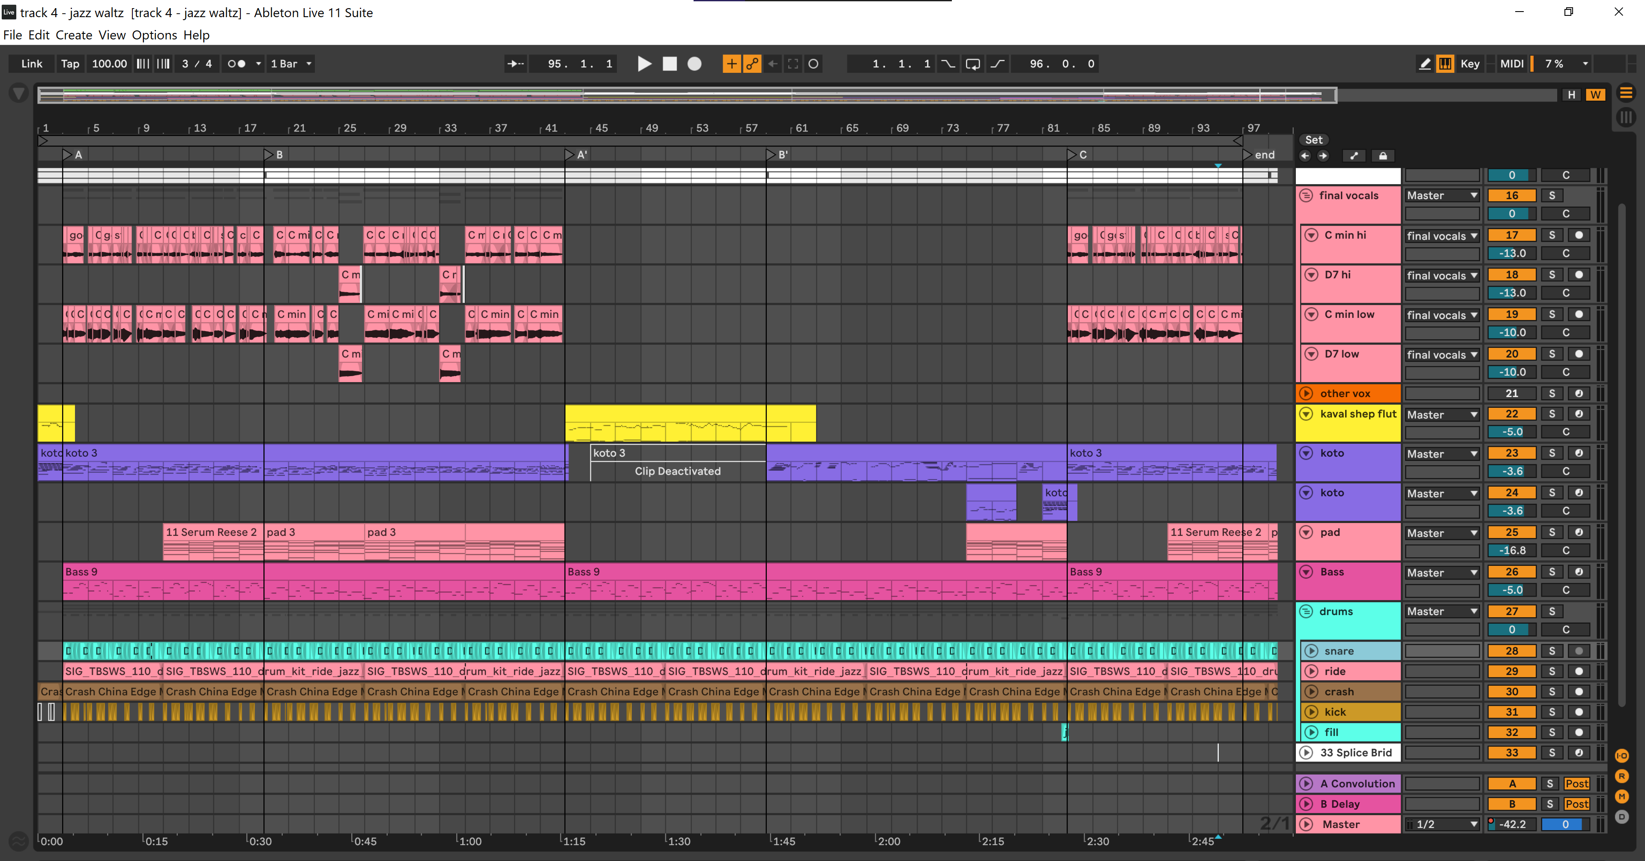Toggle the Draw Mode pencil
Viewport: 1645px width, 861px height.
click(1425, 64)
